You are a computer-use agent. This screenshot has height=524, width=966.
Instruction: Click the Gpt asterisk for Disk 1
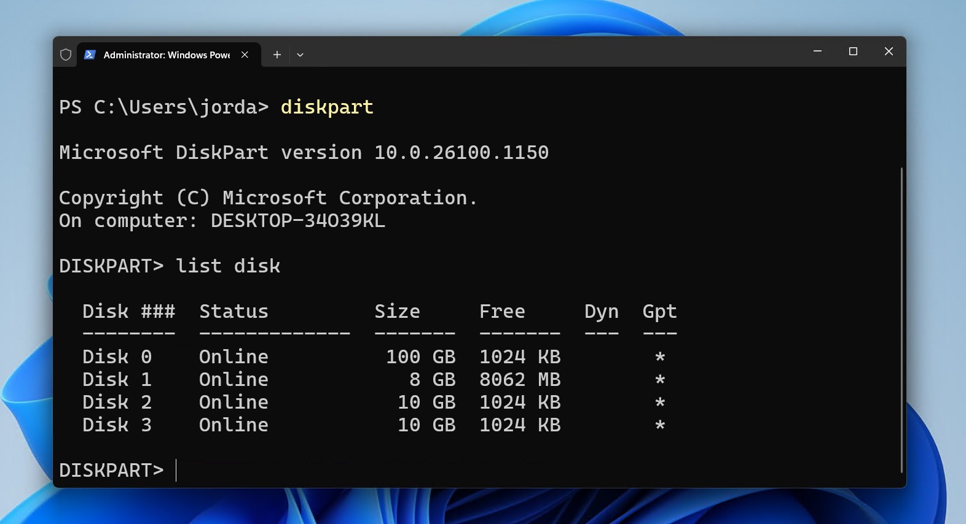pyautogui.click(x=660, y=379)
